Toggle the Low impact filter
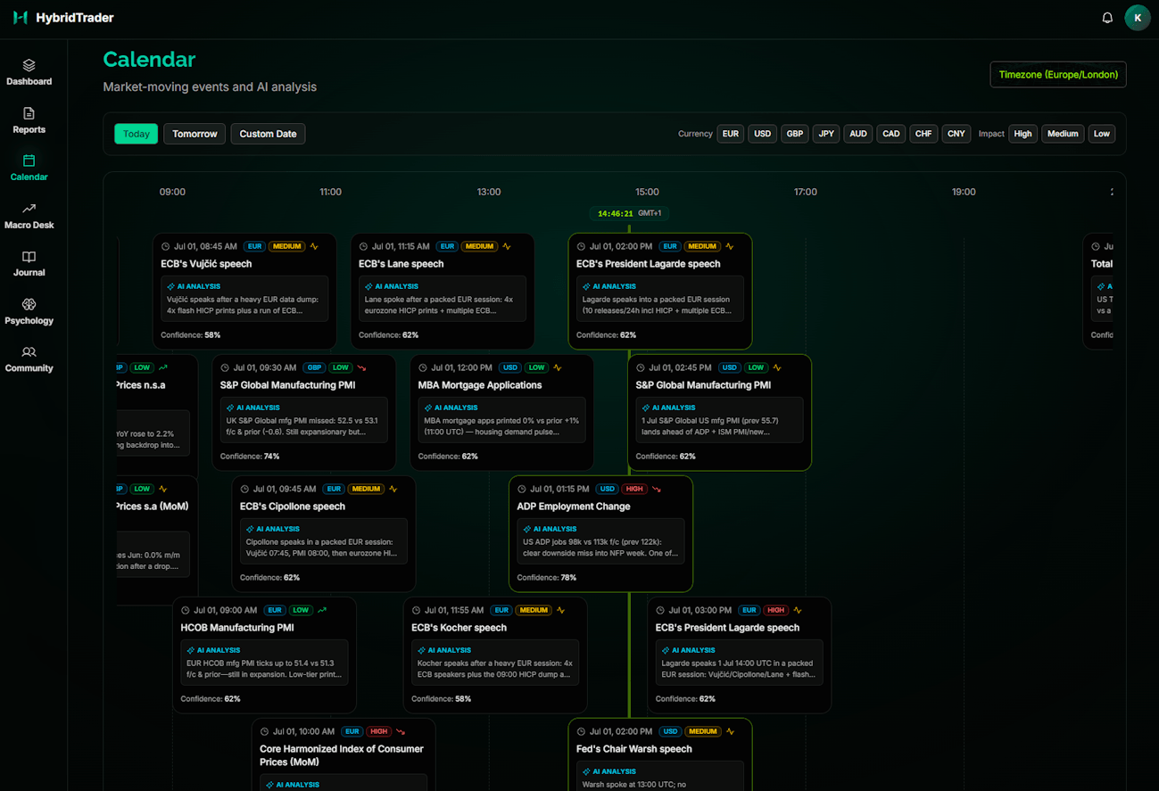 tap(1102, 134)
